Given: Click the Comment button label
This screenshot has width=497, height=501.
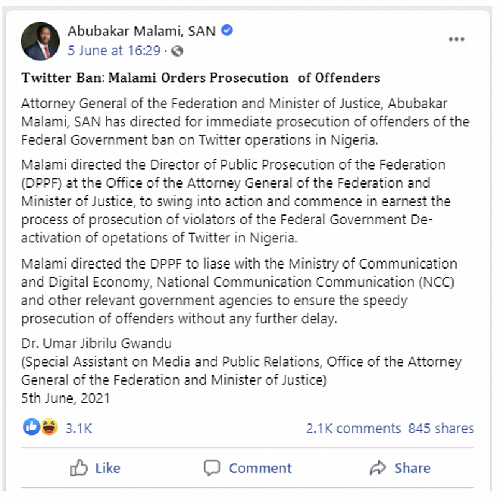Looking at the screenshot, I should pos(260,468).
